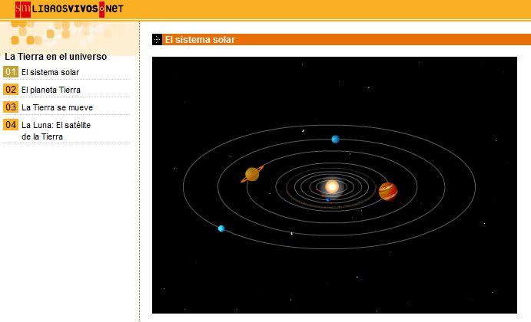Click the Sun at the orbit center
The width and height of the screenshot is (531, 322).
[331, 186]
